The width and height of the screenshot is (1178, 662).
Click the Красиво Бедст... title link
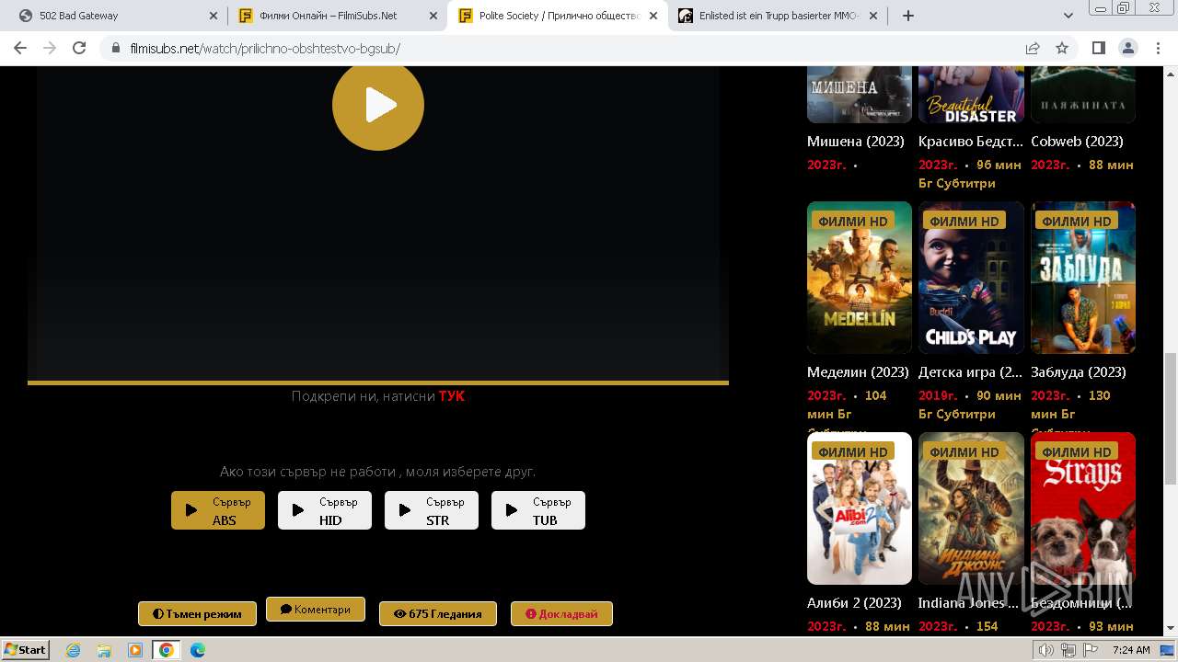coord(971,142)
